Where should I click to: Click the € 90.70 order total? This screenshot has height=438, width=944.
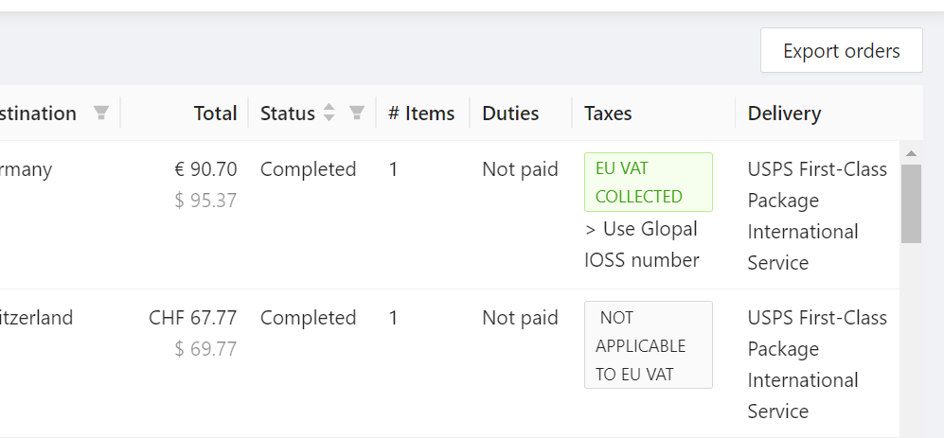205,169
